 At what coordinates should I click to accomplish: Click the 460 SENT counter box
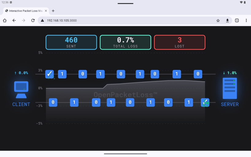tap(71, 42)
